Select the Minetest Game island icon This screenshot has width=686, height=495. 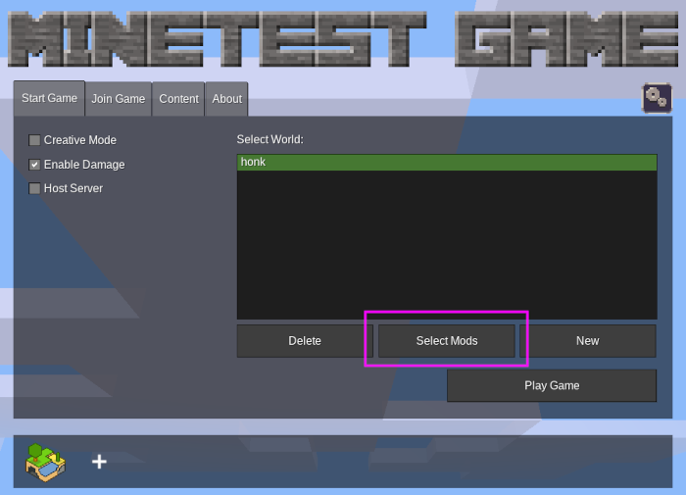pyautogui.click(x=45, y=462)
